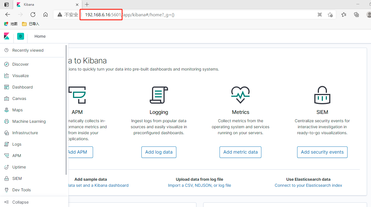Open the favorites list icon
This screenshot has height=207, width=371.
click(x=344, y=15)
